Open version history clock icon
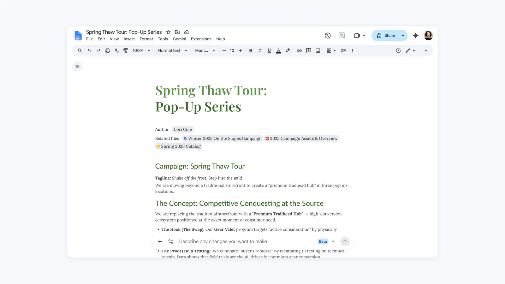The image size is (505, 284). coord(328,36)
